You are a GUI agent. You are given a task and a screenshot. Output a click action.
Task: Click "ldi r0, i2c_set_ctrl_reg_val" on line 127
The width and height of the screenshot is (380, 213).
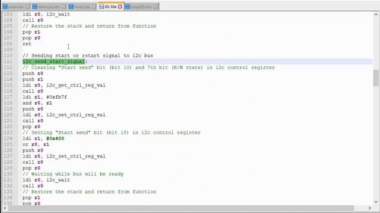pos(64,156)
